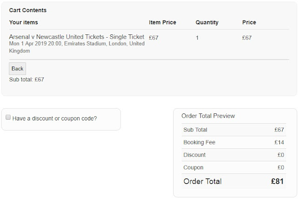Click the Sub Total row label in preview

pos(196,130)
